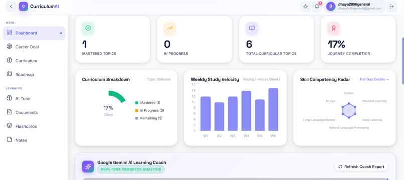The height and width of the screenshot is (180, 404).
Task: Click the 'Python' radar label
Action: pyautogui.click(x=349, y=93)
